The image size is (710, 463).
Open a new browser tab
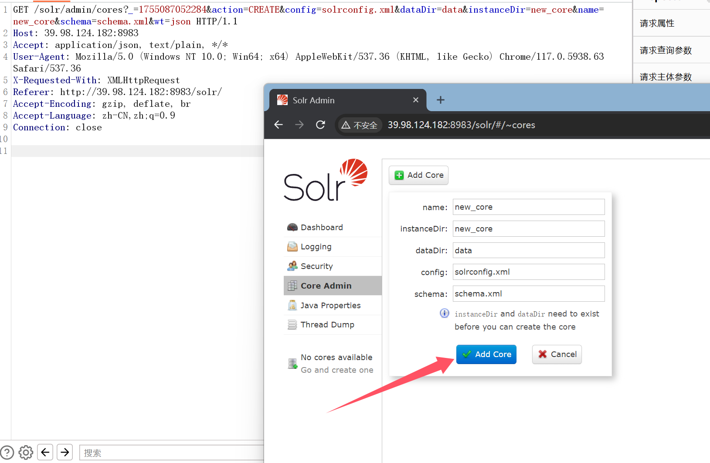tap(441, 100)
